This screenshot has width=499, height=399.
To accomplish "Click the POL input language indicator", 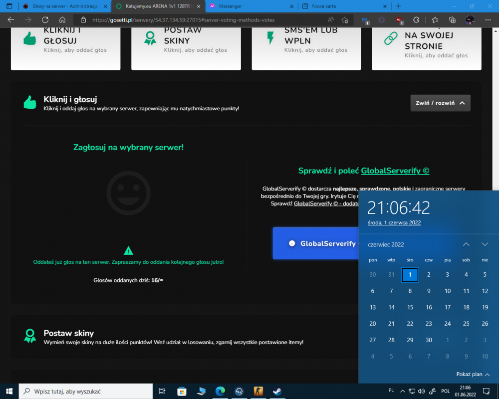I will pyautogui.click(x=445, y=391).
